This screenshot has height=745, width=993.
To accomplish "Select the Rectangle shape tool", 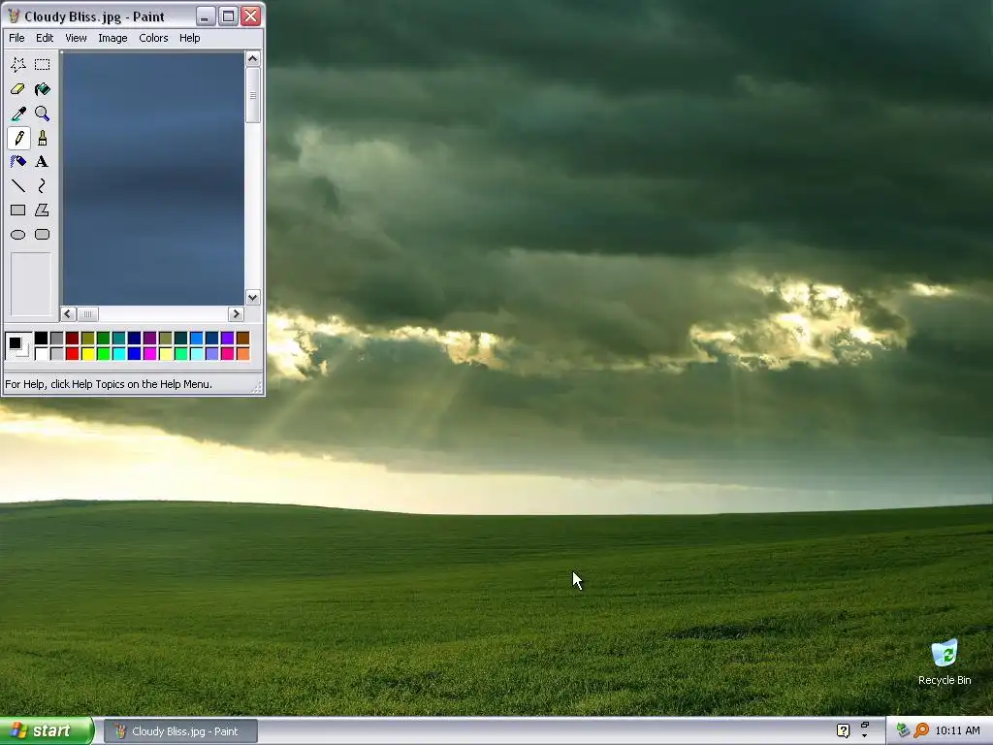I will point(18,211).
